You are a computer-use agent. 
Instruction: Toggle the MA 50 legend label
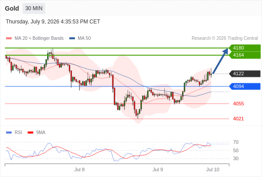click(x=84, y=38)
